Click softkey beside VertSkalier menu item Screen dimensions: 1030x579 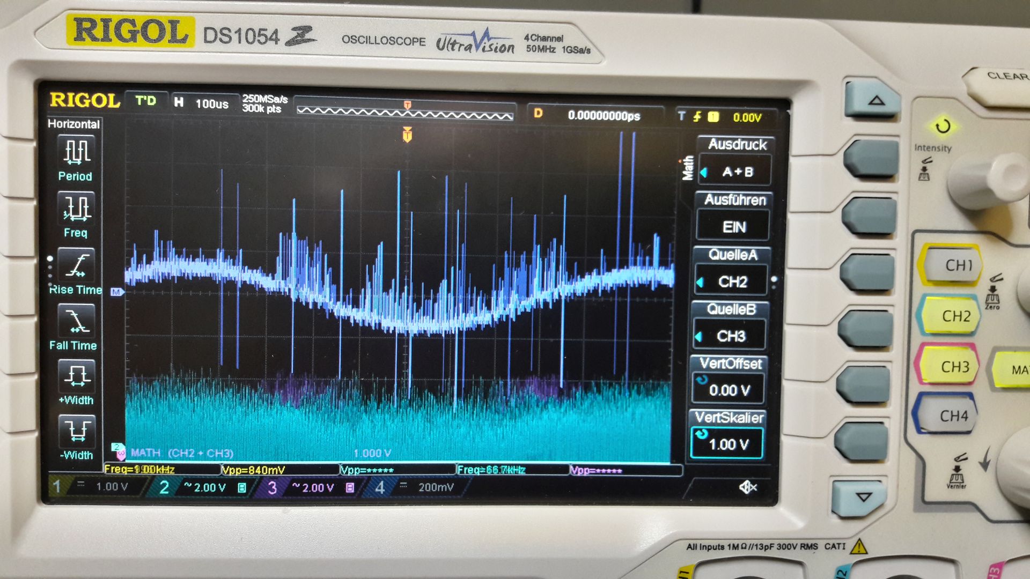pos(861,441)
